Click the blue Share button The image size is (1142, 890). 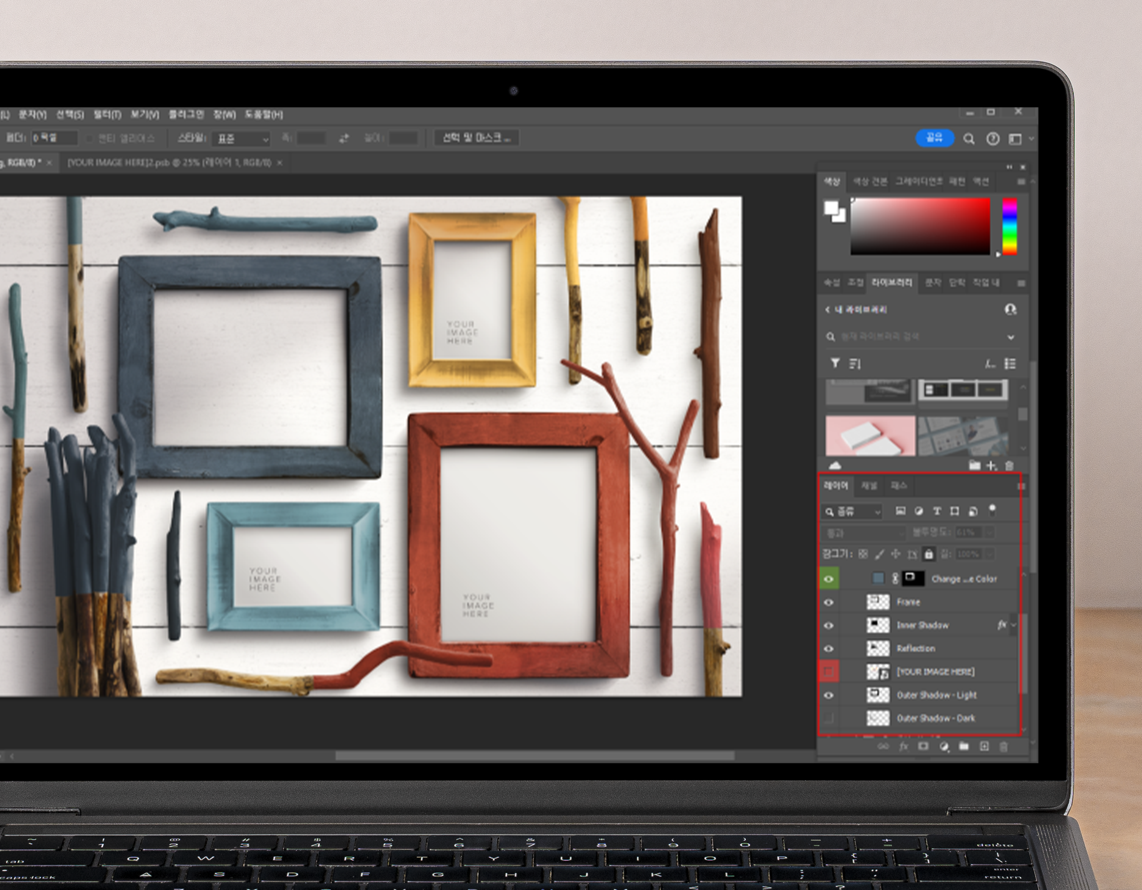pyautogui.click(x=934, y=137)
